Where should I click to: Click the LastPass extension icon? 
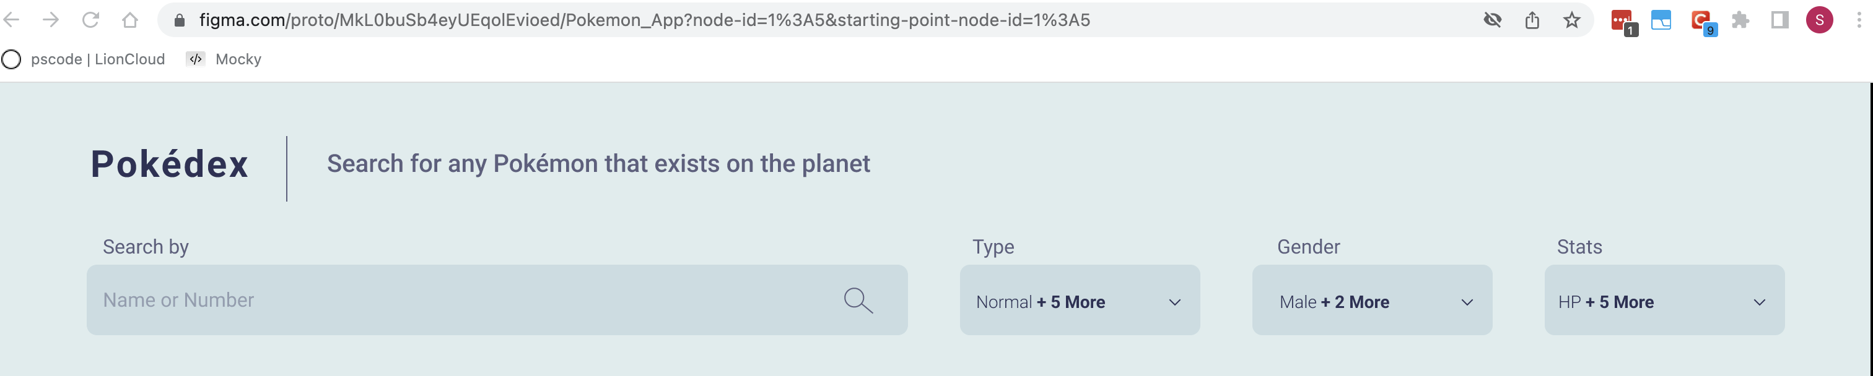pos(1622,20)
